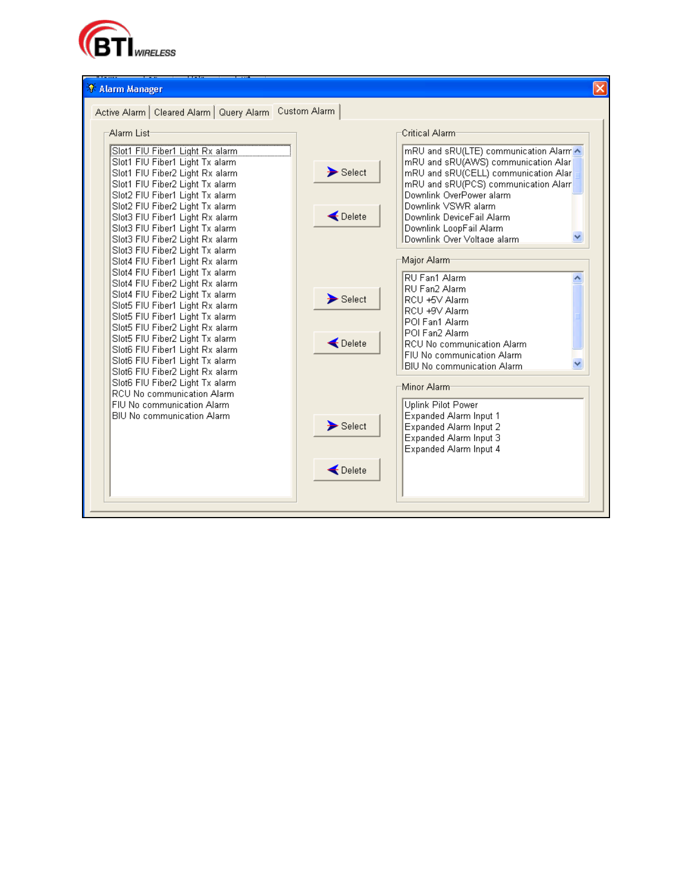The width and height of the screenshot is (692, 896).
Task: Close the Alarm Manager window
Action: point(600,88)
